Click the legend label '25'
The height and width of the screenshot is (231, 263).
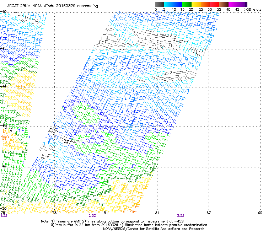(201, 10)
